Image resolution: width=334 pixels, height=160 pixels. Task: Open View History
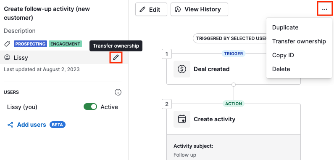[199, 9]
